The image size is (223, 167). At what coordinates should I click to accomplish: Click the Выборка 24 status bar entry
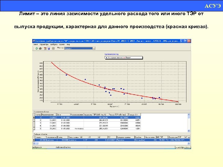[37, 148]
